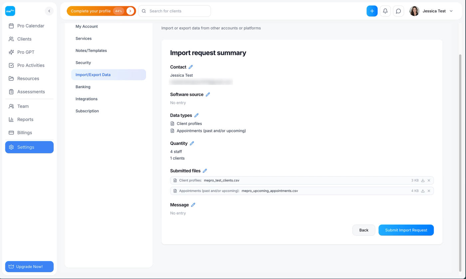The image size is (466, 279).
Task: Open My Account settings tab
Action: coord(109,26)
